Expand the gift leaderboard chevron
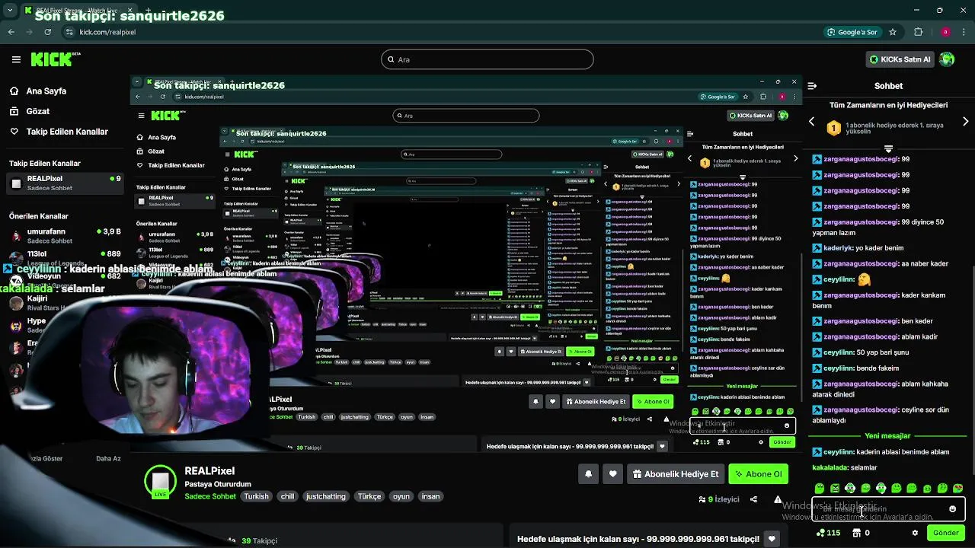The height and width of the screenshot is (548, 975). click(x=888, y=148)
